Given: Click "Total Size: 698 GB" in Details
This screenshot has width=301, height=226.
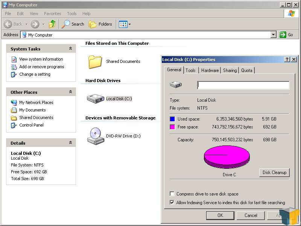Looking at the screenshot, I should point(27,179).
